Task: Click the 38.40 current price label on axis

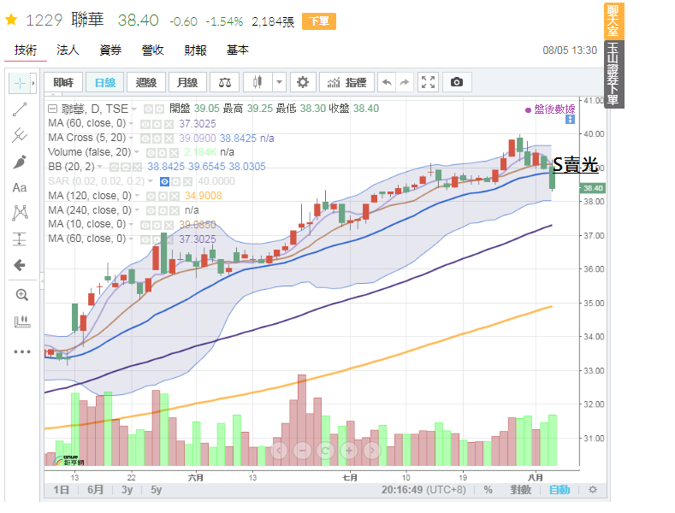Action: [x=593, y=188]
